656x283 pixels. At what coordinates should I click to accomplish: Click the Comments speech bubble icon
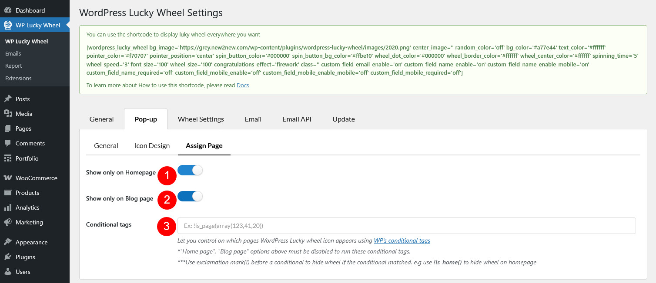coord(8,143)
